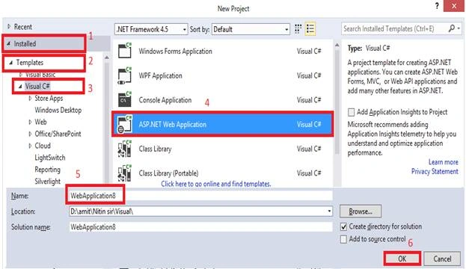Open the dialog help question mark

tap(437, 6)
